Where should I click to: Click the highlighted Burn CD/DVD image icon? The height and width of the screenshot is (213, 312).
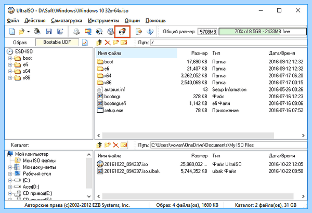tap(122, 31)
